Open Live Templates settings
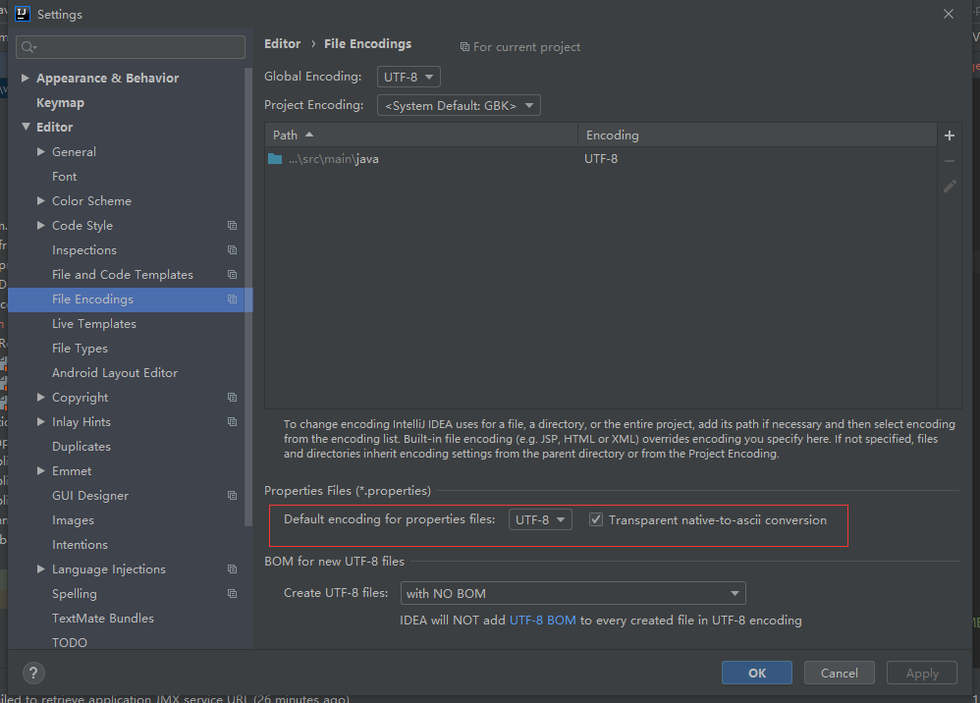This screenshot has width=980, height=703. point(93,324)
